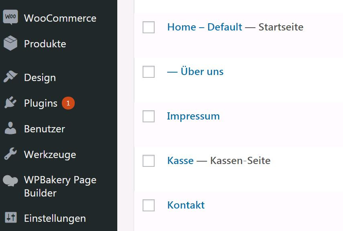Select the Impressum row checkbox
The height and width of the screenshot is (231, 343).
point(149,116)
